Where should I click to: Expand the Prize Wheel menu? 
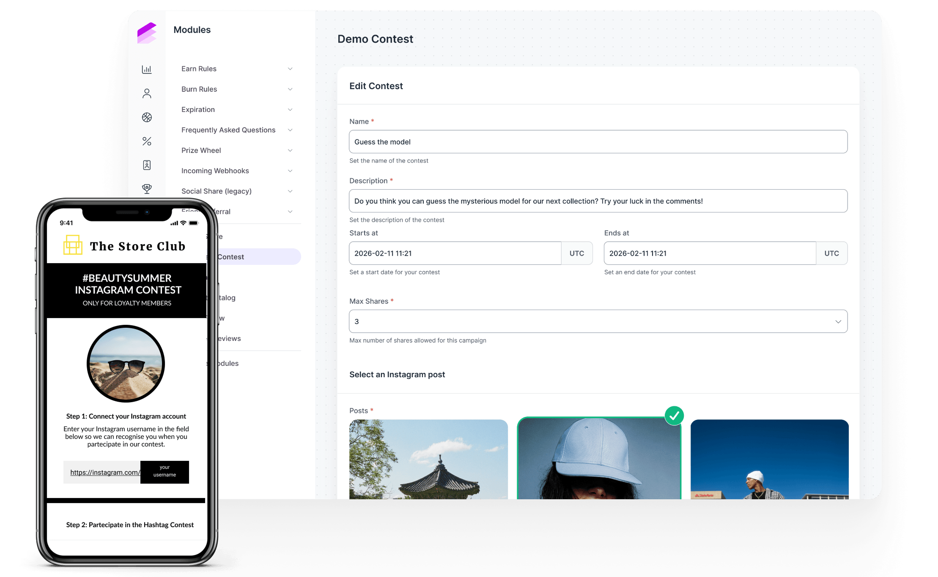point(290,150)
